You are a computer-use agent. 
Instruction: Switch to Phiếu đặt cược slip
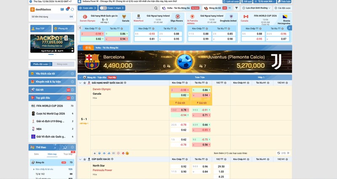(x=41, y=64)
